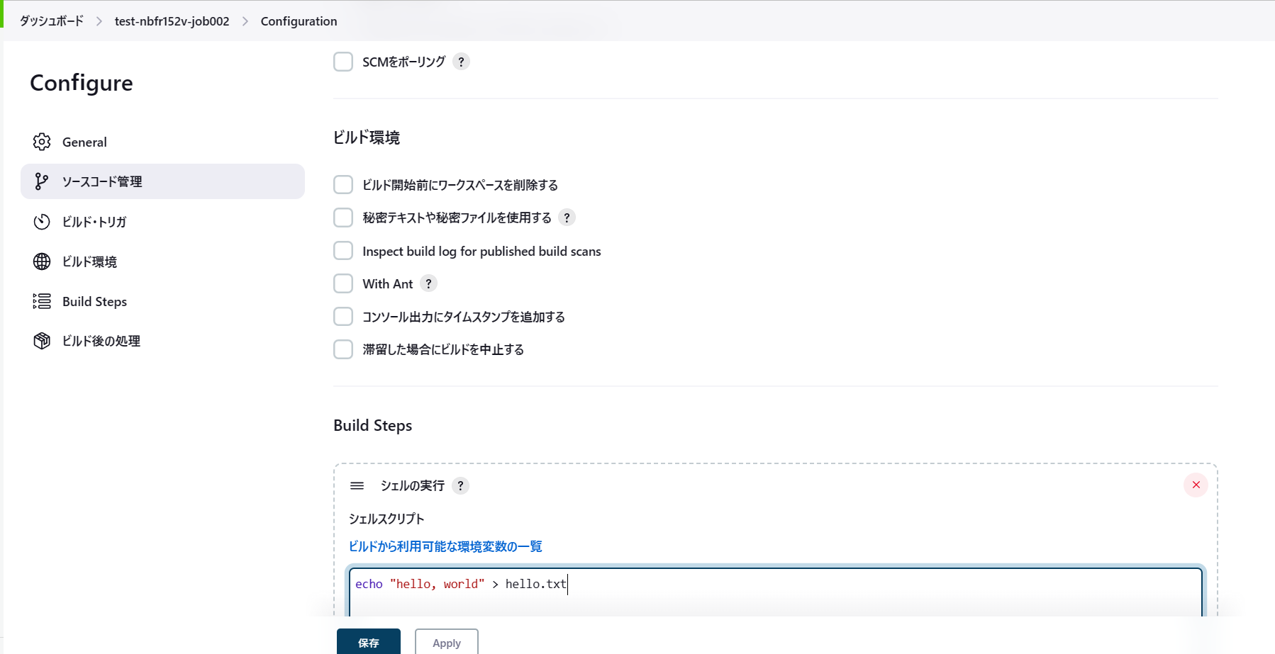Toggle the With Ant checkbox
Screen dimensions: 1275x654
[343, 283]
